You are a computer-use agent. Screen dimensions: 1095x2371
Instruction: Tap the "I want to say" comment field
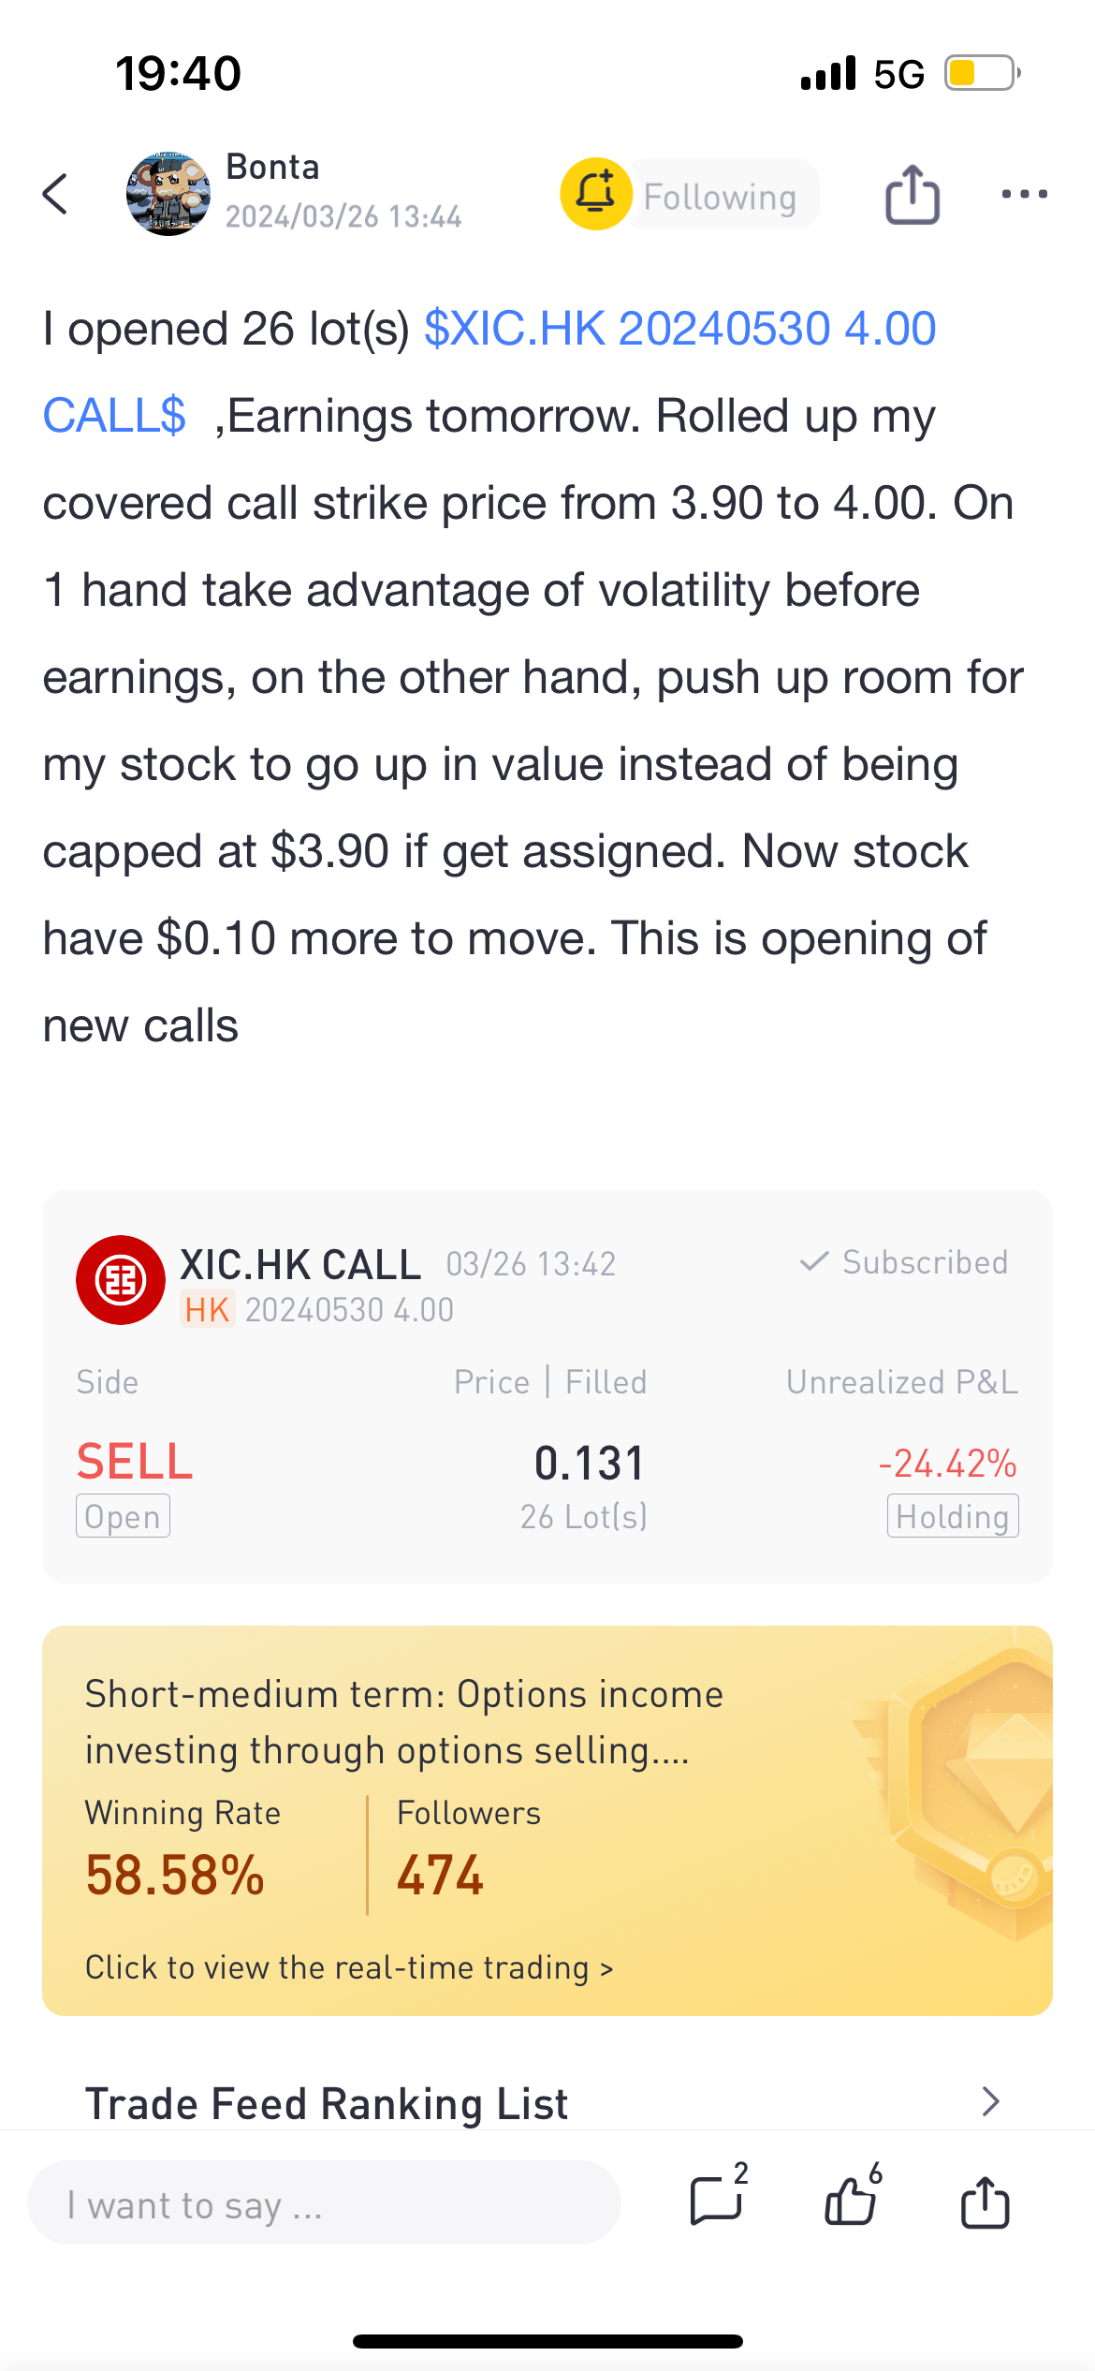(324, 2202)
